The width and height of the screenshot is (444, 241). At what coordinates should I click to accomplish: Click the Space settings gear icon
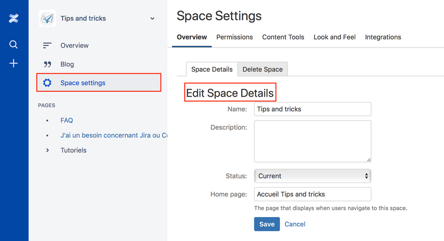click(x=47, y=83)
